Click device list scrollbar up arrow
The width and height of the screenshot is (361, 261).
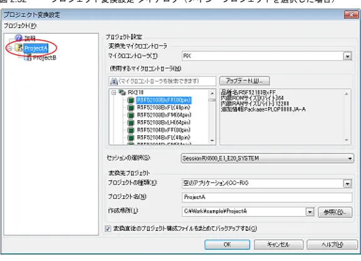pos(212,93)
